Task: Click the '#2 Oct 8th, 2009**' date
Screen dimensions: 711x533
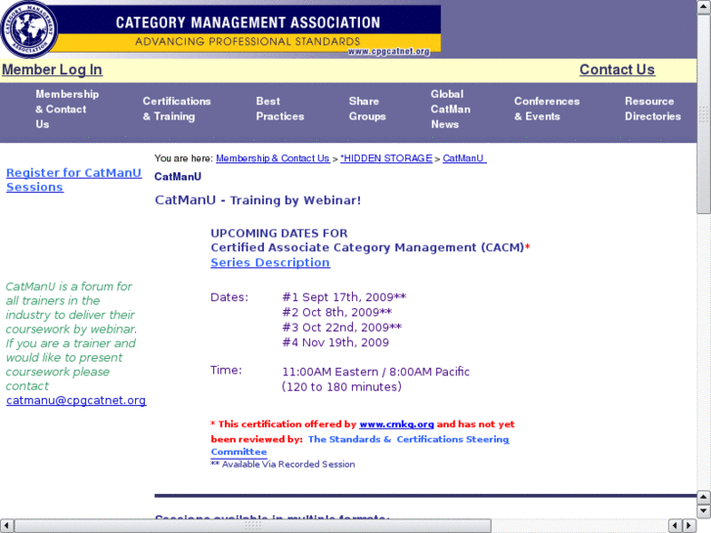Action: tap(336, 312)
